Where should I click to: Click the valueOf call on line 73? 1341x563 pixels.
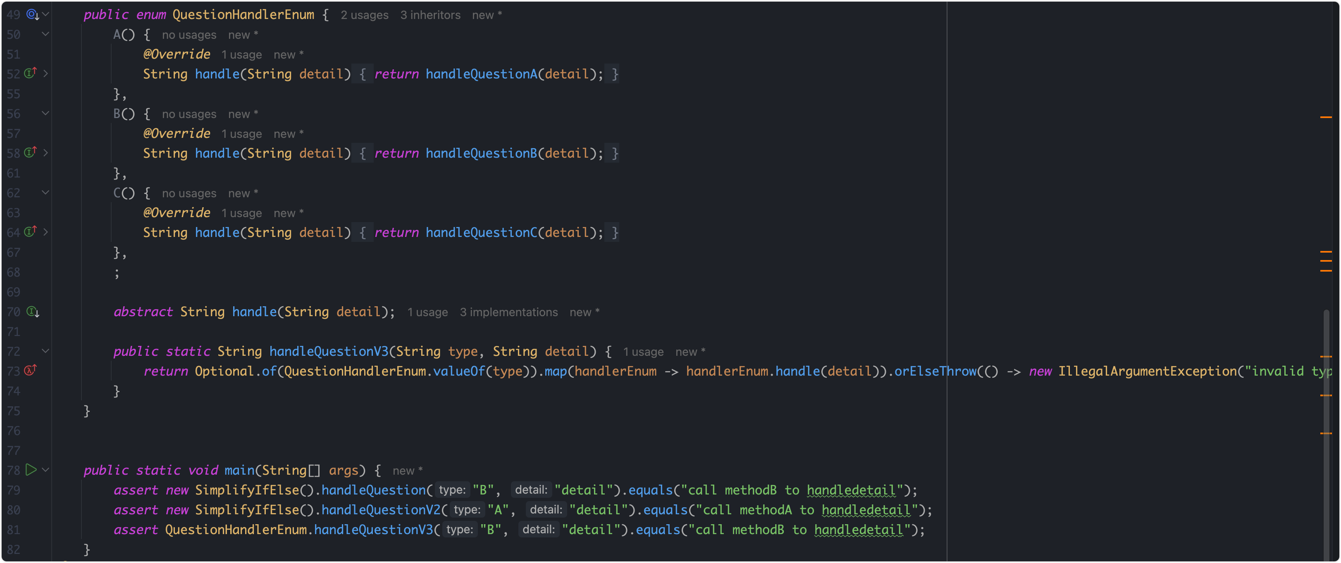click(x=458, y=371)
